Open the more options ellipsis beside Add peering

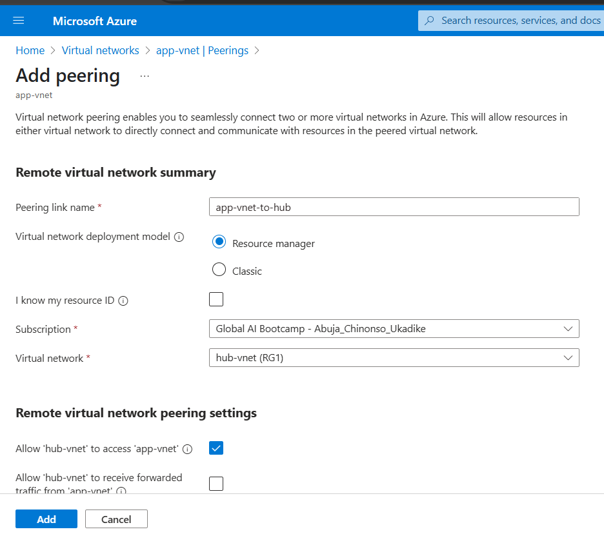pyautogui.click(x=145, y=76)
